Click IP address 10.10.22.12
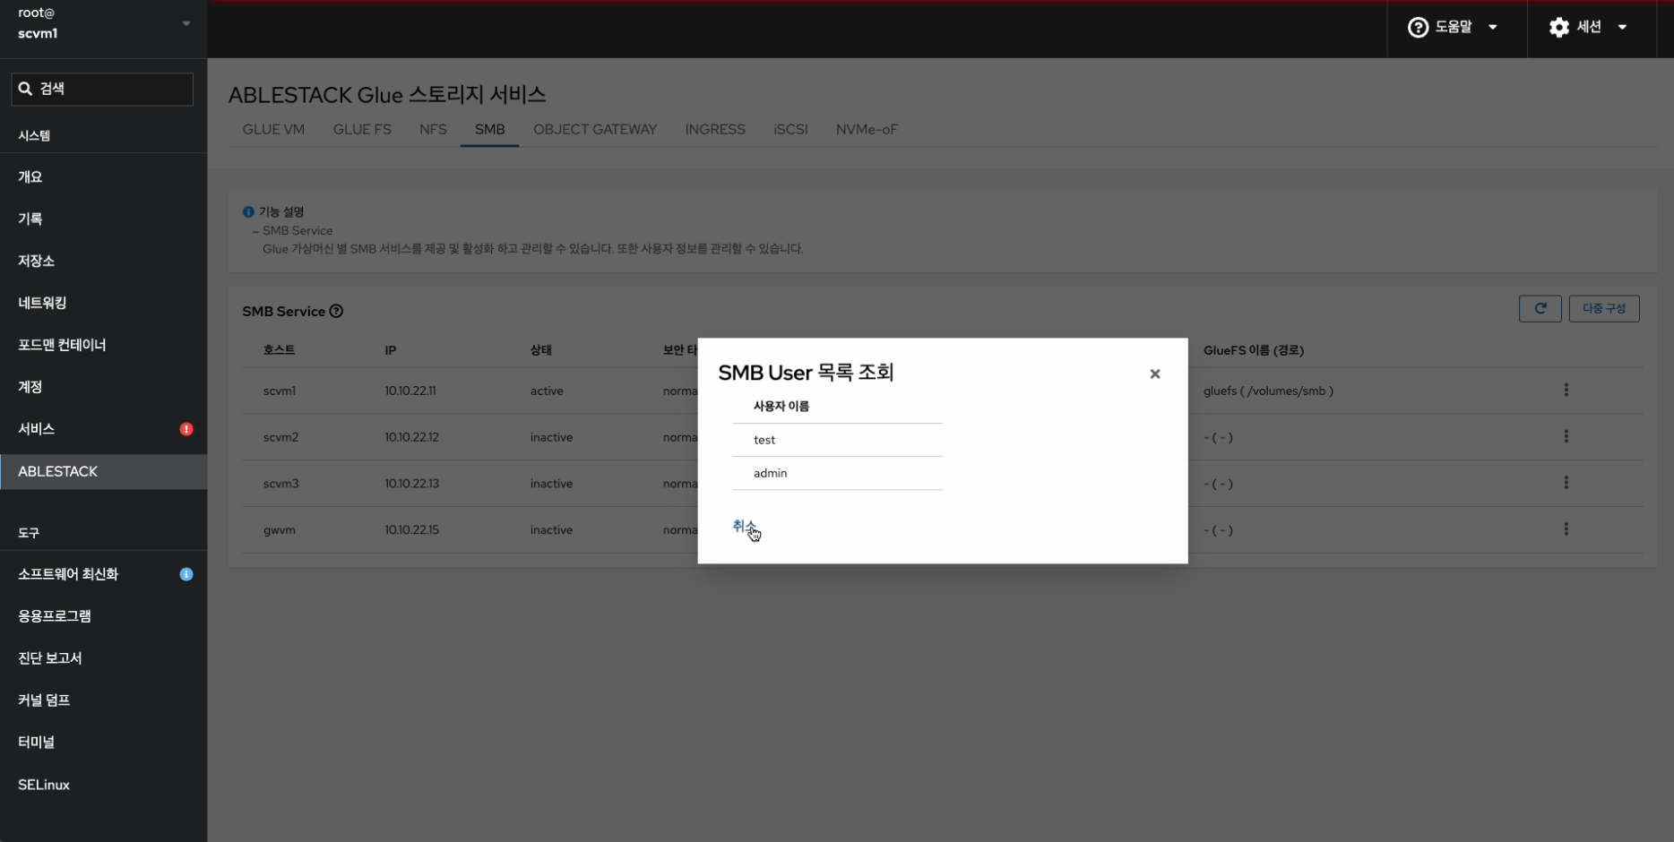1674x842 pixels. pyautogui.click(x=411, y=437)
